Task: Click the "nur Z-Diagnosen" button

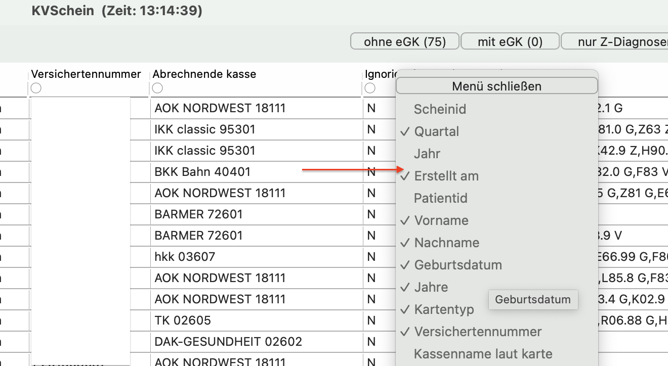Action: click(614, 41)
